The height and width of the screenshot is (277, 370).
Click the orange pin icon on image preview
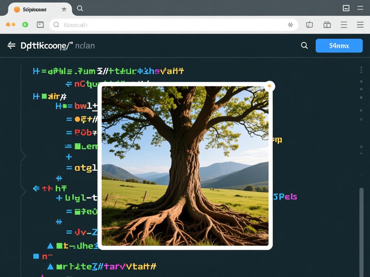click(x=269, y=86)
